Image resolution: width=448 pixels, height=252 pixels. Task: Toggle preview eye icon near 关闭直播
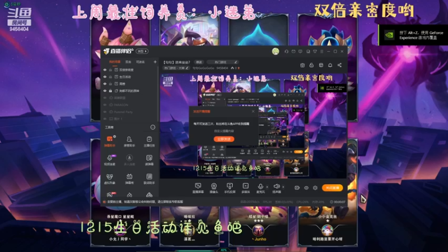(x=306, y=188)
